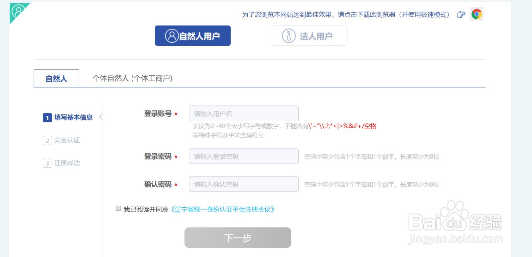Click the pointing hand icon beside Chrome
The height and width of the screenshot is (257, 532).
coord(461,14)
